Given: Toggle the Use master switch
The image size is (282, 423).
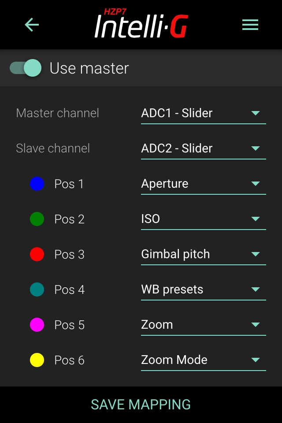Looking at the screenshot, I should [26, 68].
